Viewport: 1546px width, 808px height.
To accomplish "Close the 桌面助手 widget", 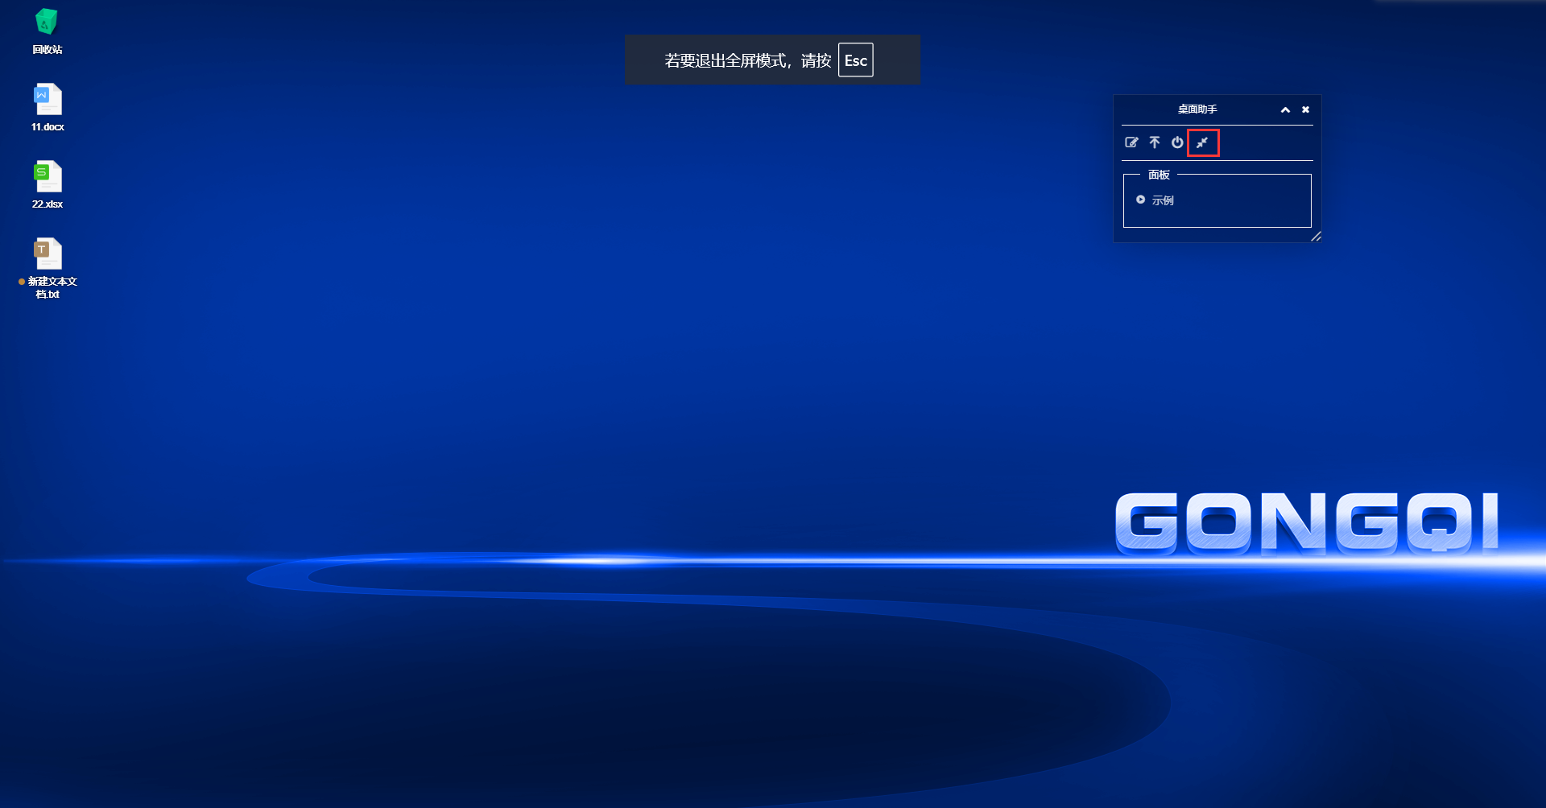I will click(x=1305, y=109).
